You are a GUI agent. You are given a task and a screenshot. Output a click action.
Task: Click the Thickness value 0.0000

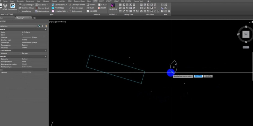(x=25, y=48)
